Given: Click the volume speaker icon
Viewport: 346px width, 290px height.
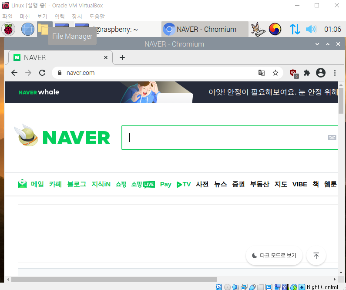Looking at the screenshot, I should click(311, 29).
